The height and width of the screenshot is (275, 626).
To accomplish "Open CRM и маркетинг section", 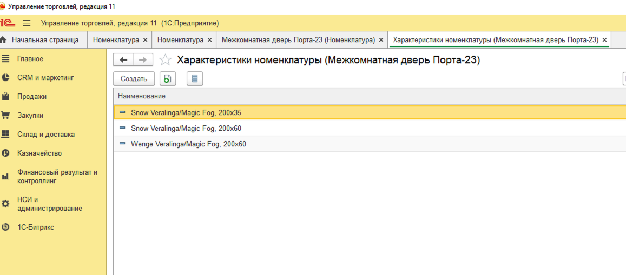I will pyautogui.click(x=45, y=78).
